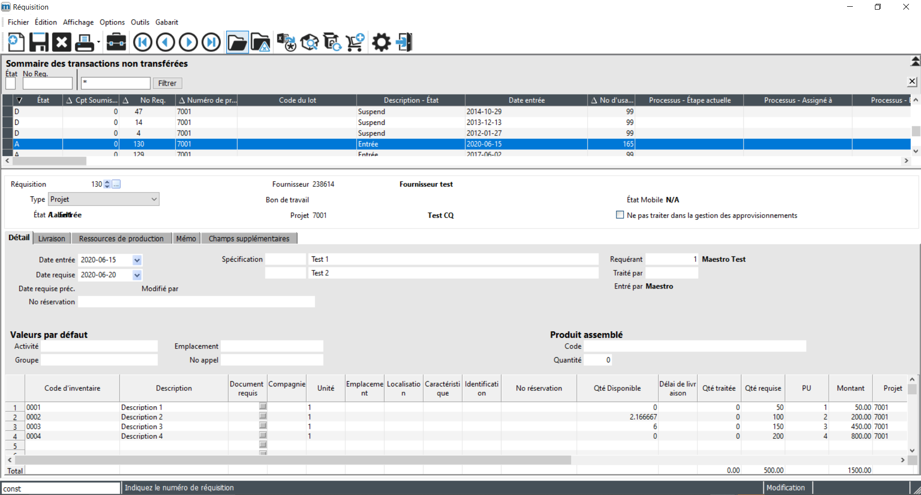Sort by Description - État column header

pos(411,100)
